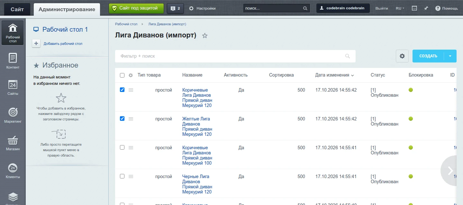463x205 pixels.
Task: Check the Коричневые Меркурий 100 row checkbox
Action: point(122,147)
